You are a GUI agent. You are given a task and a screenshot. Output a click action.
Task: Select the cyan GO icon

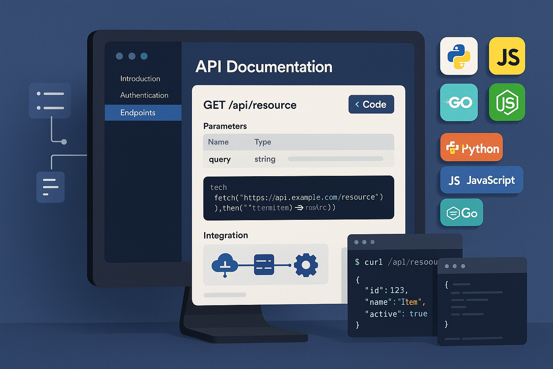[x=459, y=103]
